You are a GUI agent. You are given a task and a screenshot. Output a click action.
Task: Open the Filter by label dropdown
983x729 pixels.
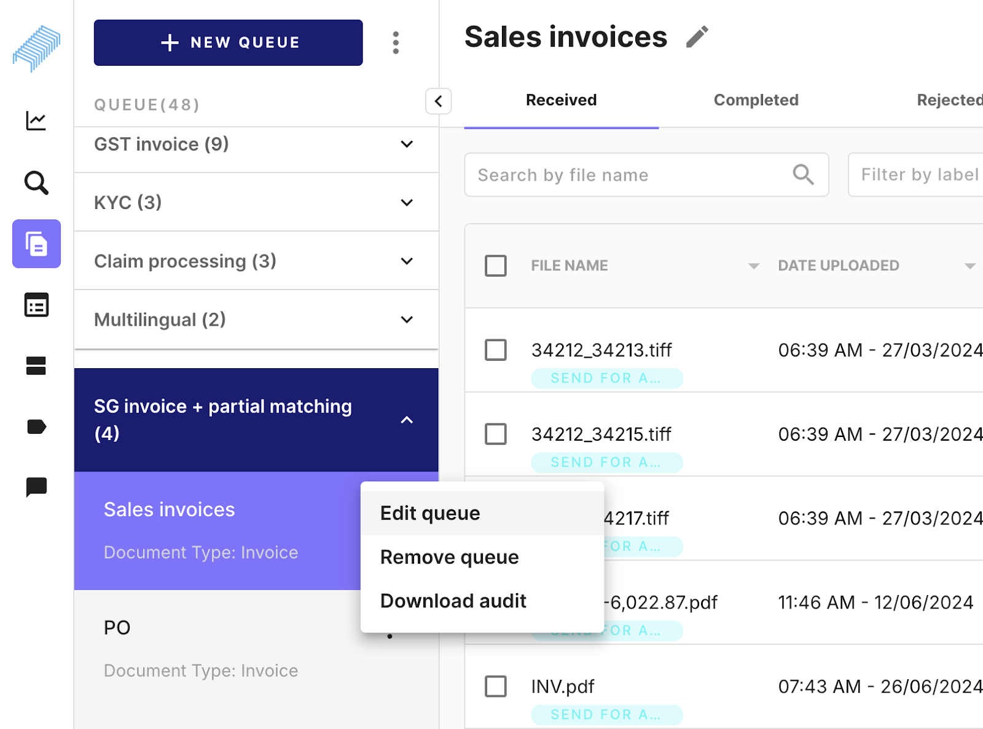[915, 175]
